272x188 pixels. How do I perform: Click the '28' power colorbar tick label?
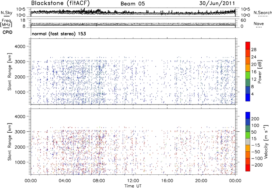[x=254, y=50]
